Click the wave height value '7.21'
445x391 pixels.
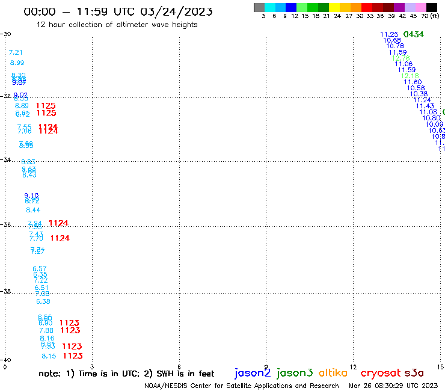point(16,52)
